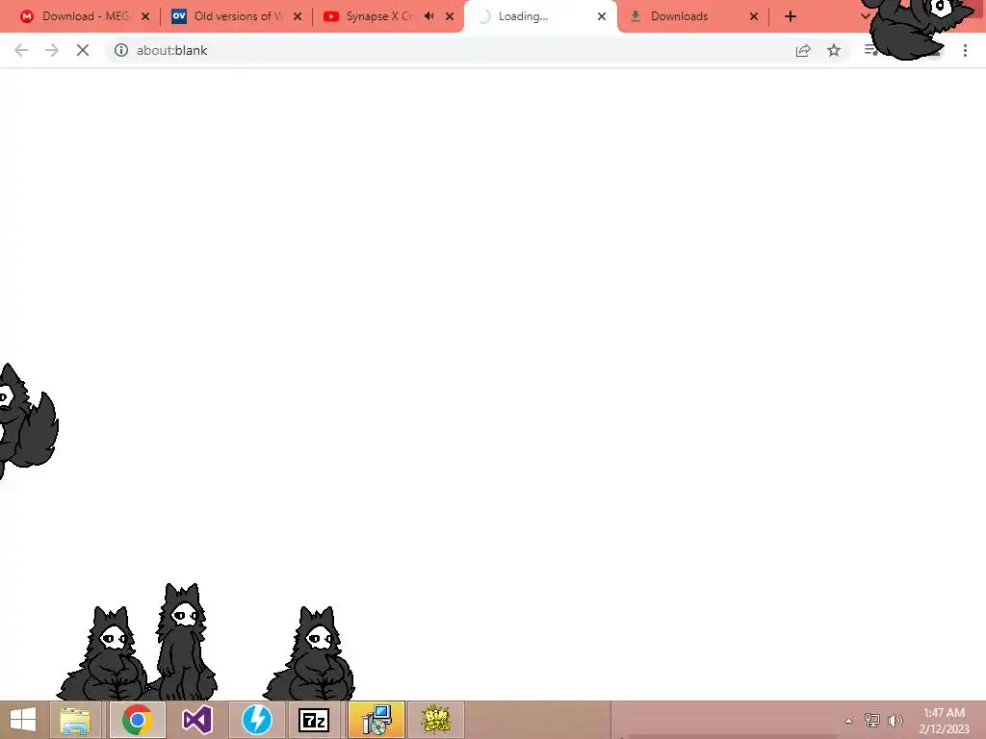
Task: Open the blue lightning bolt app
Action: (256, 720)
